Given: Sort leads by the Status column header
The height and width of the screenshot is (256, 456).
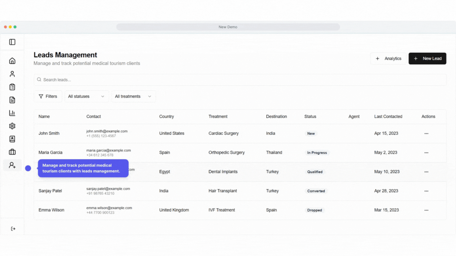Looking at the screenshot, I should tap(310, 117).
